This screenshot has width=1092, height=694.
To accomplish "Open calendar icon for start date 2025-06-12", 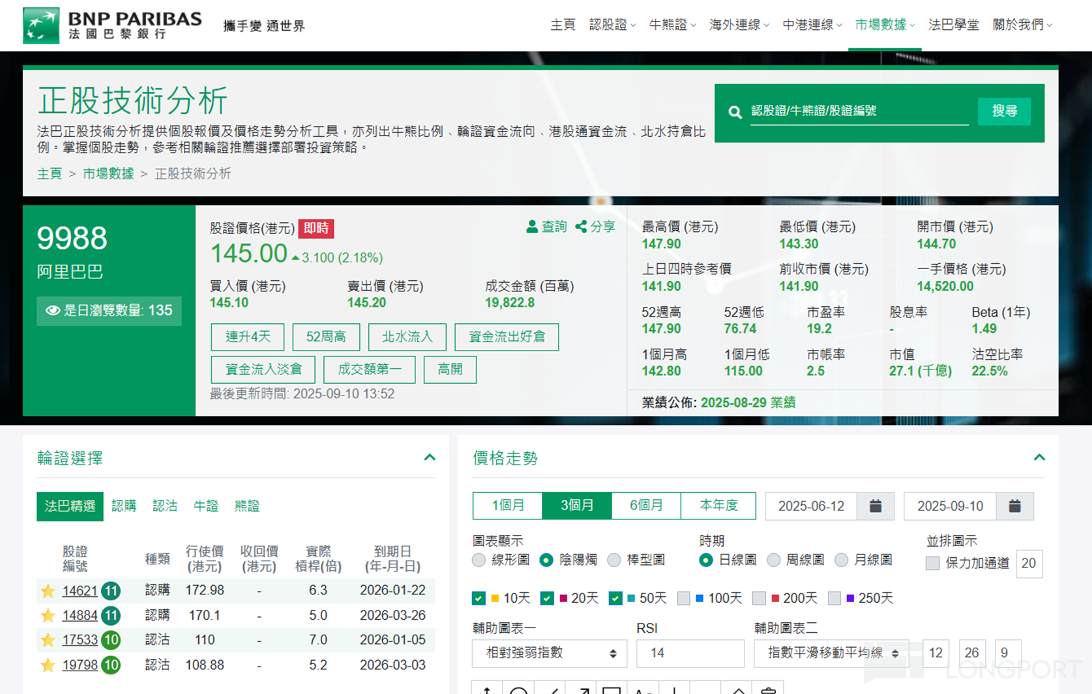I will point(876,506).
